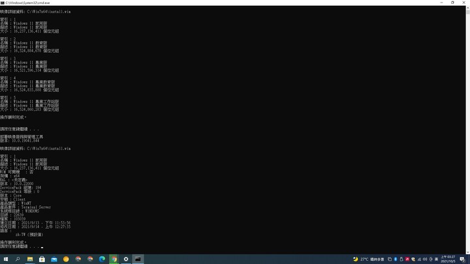This screenshot has width=470, height=264.
Task: Click the modified date 2021/9/14 line
Action: (35, 227)
